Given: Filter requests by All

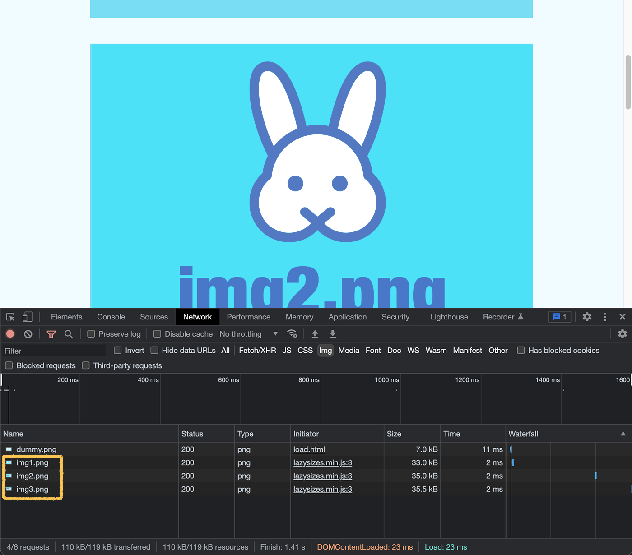Looking at the screenshot, I should [225, 350].
